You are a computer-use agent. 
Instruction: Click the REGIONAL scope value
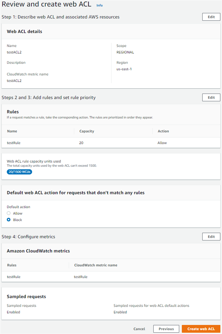(x=125, y=53)
